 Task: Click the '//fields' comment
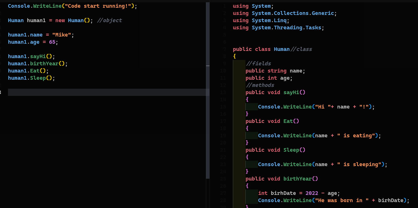(259, 64)
